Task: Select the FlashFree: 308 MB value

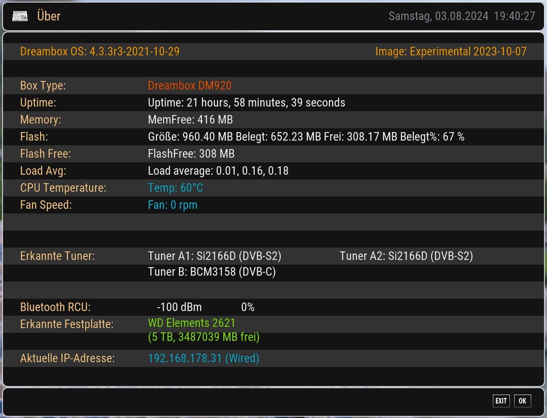Action: 191,154
